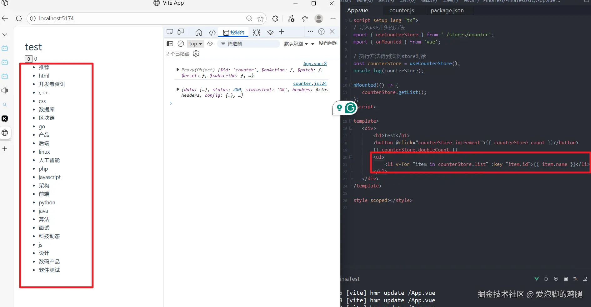Collapse the template fold at line 15

351,121
